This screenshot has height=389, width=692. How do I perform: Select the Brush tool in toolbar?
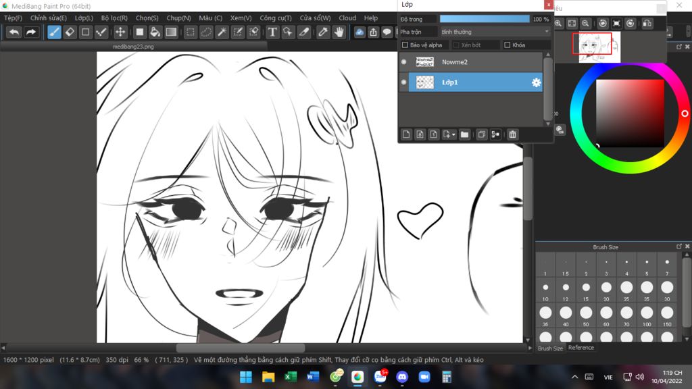54,32
